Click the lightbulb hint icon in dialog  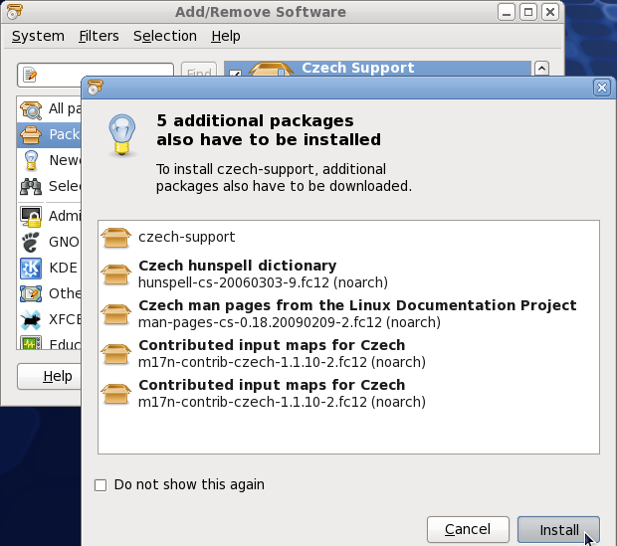(121, 133)
